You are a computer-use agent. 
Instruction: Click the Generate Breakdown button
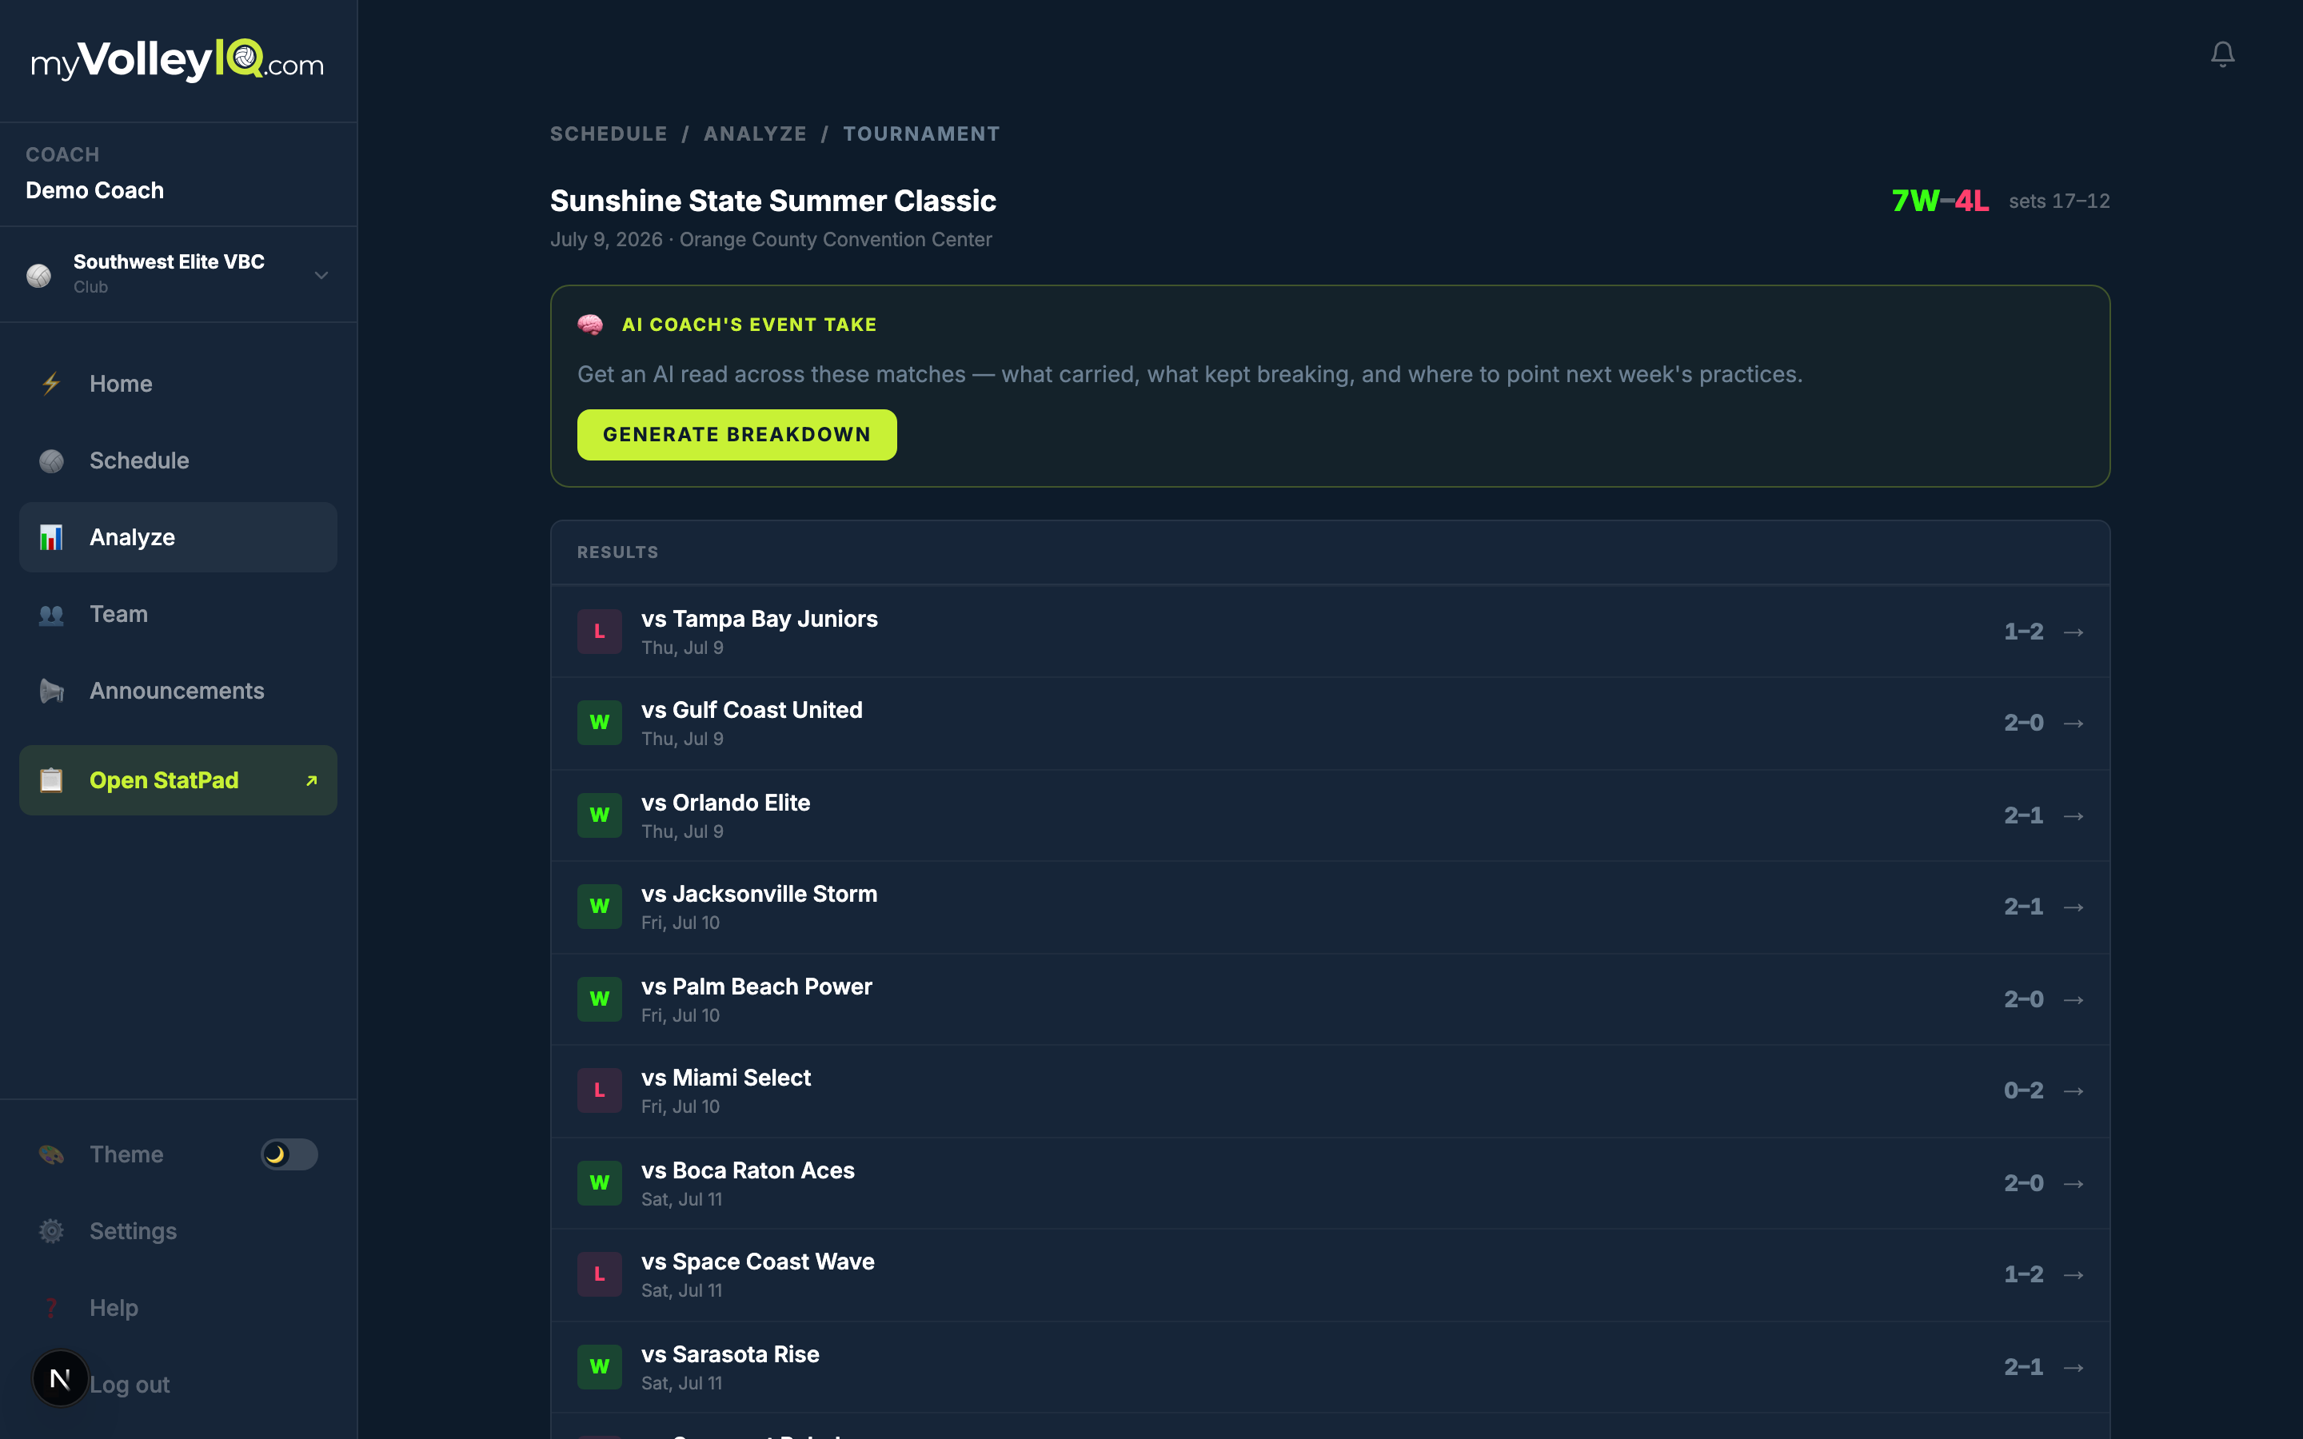point(736,435)
